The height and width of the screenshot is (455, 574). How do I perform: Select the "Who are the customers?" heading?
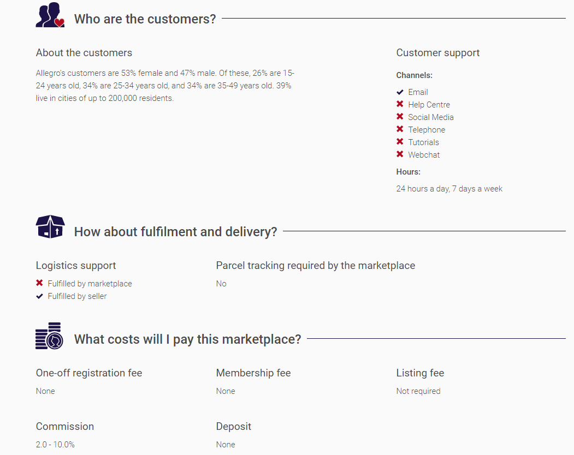[145, 19]
